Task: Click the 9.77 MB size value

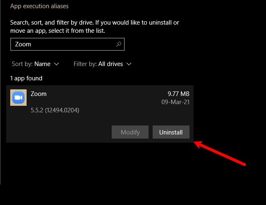Action: pyautogui.click(x=178, y=93)
